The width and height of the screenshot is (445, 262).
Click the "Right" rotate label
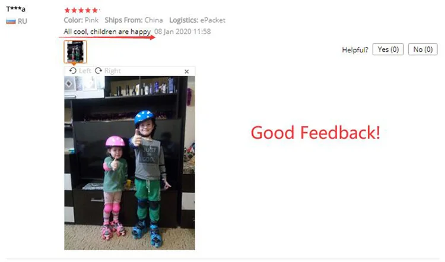click(x=112, y=71)
